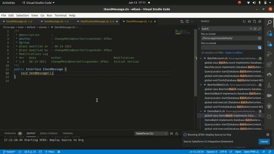Image resolution: width=274 pixels, height=154 pixels.
Task: Click the master branch in status bar
Action: (x=9, y=152)
